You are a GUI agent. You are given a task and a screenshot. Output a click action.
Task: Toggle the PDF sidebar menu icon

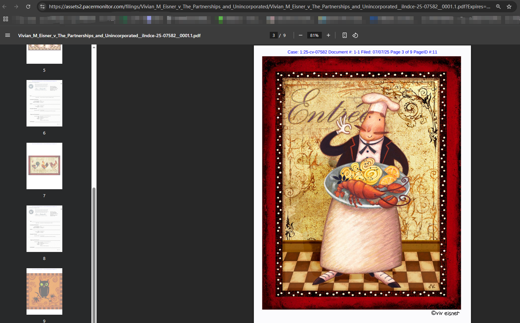click(x=8, y=35)
